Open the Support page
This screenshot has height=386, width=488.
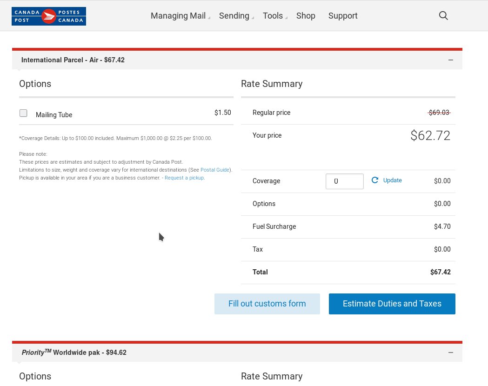pyautogui.click(x=343, y=16)
